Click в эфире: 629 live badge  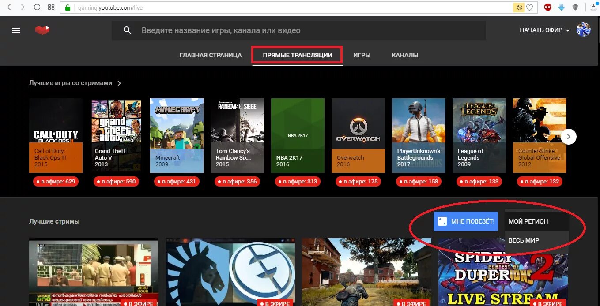pos(56,181)
